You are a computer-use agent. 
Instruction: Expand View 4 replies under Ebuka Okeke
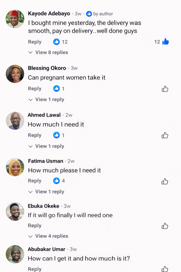click(x=48, y=236)
